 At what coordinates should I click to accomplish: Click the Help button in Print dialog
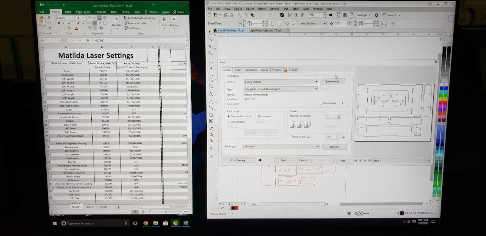[x=342, y=160]
